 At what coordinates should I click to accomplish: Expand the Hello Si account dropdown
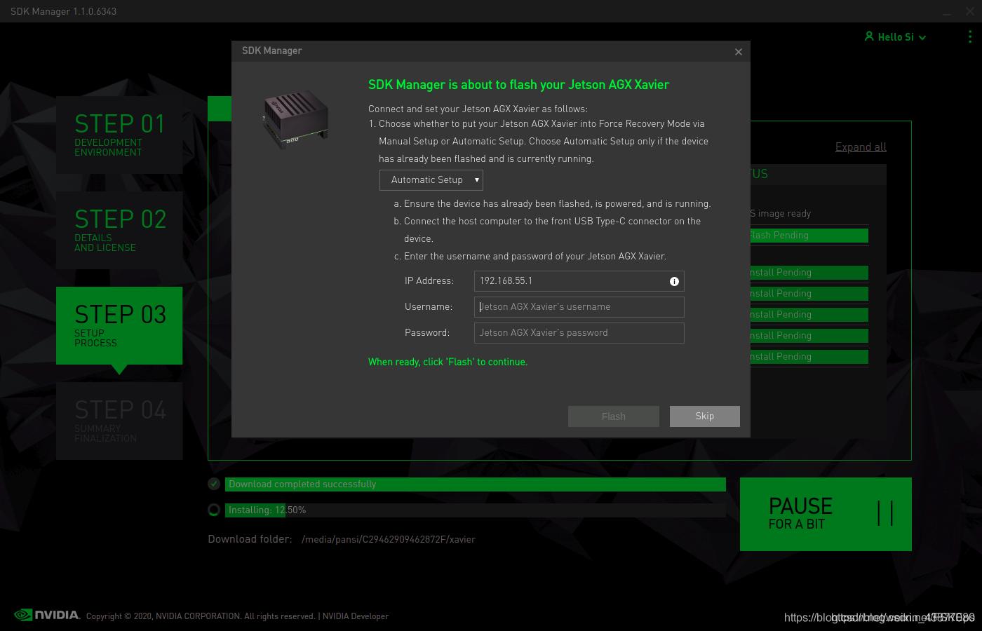coord(922,37)
